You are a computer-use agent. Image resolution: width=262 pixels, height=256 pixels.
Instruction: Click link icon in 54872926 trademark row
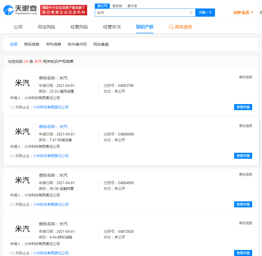tap(12, 253)
